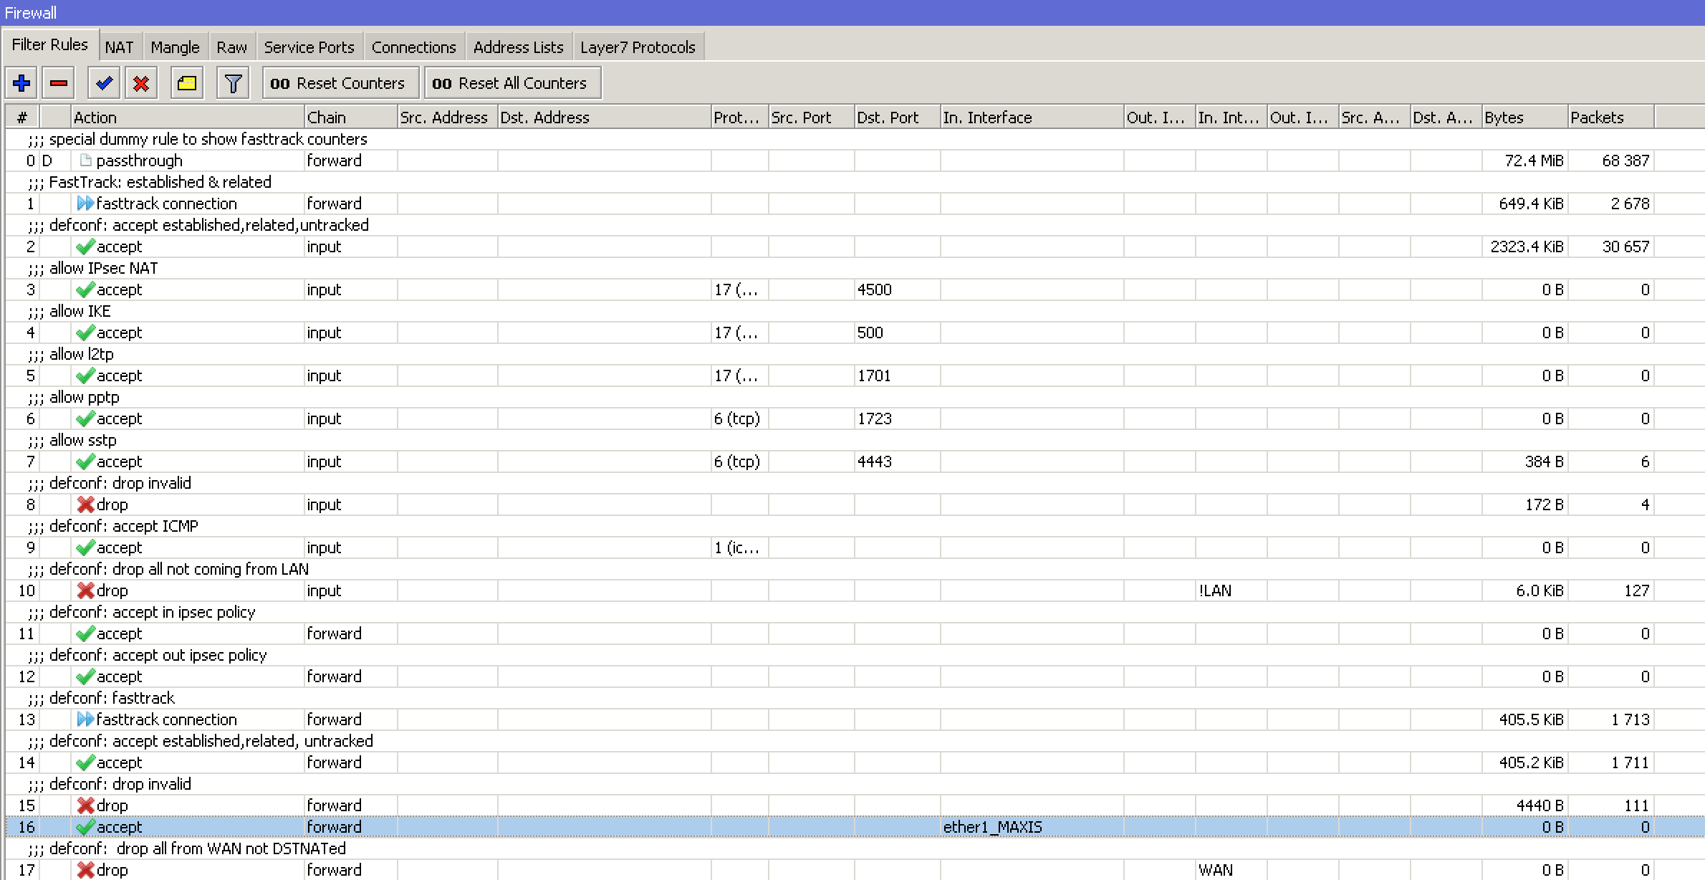This screenshot has height=880, width=1705.
Task: Enable the rule with the blue checkmark icon
Action: coord(104,83)
